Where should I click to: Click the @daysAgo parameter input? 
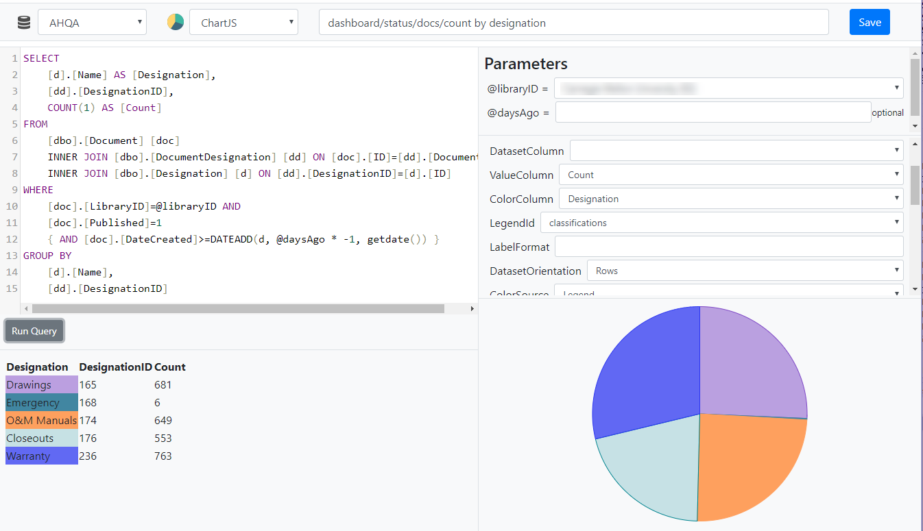tap(712, 112)
